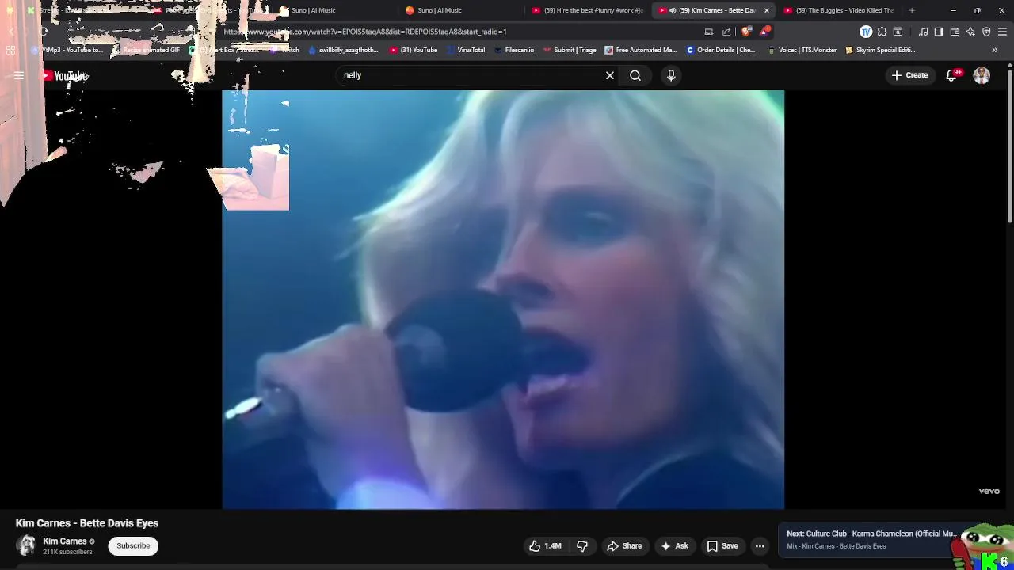Open the Kim Carnes channel avatar
1014x570 pixels.
coord(26,545)
